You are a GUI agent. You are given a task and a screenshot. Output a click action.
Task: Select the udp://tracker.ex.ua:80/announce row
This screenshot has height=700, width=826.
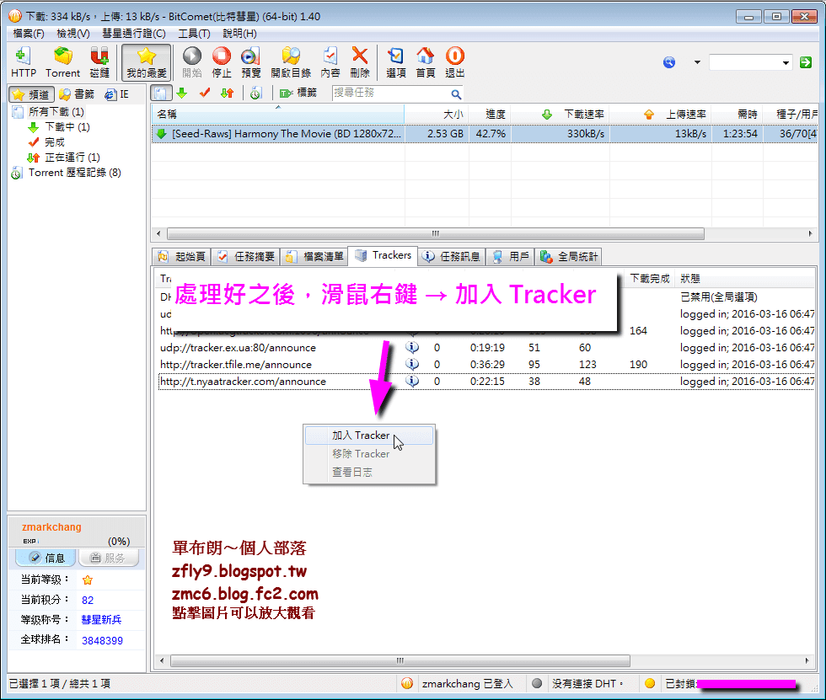[486, 348]
